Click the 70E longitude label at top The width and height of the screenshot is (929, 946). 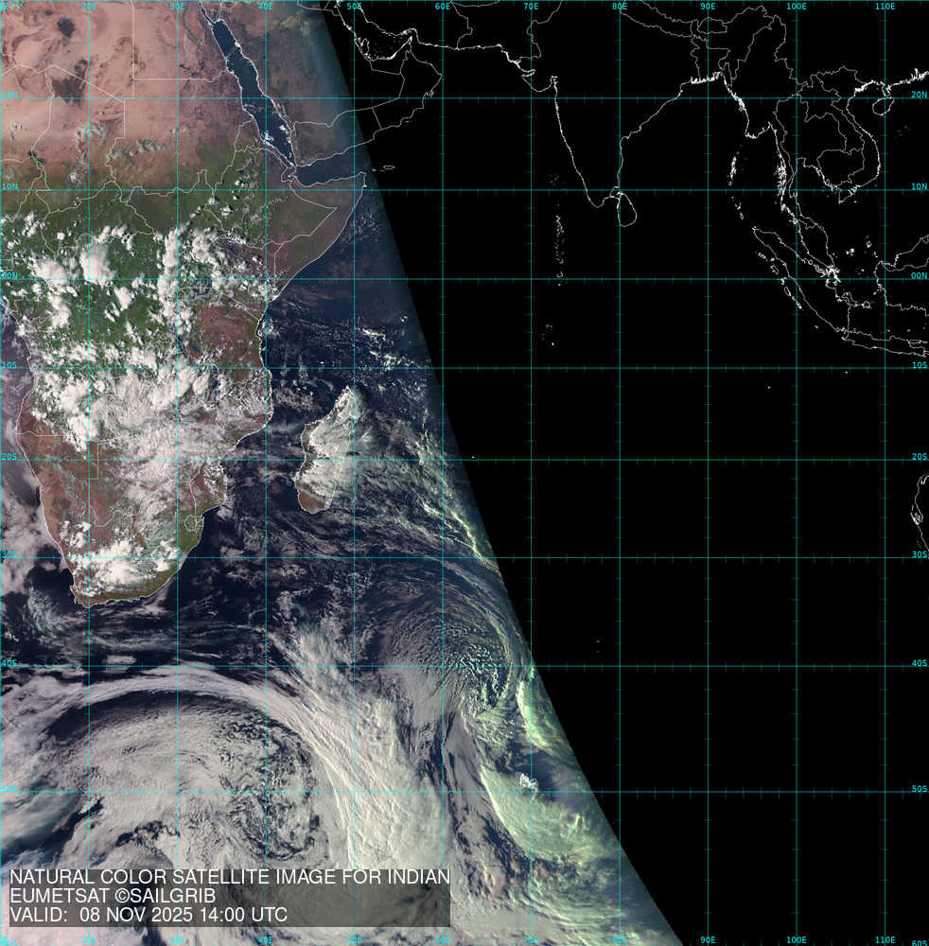[x=531, y=7]
